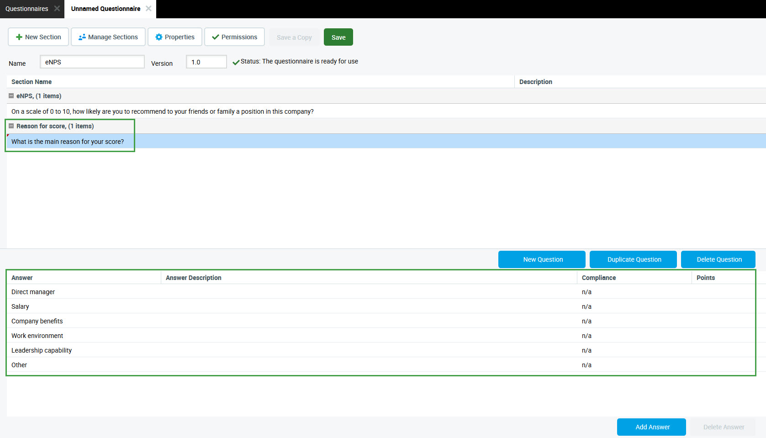Screen dimensions: 766x438
Task: Click the Permissions checkmark icon
Action: coord(216,37)
